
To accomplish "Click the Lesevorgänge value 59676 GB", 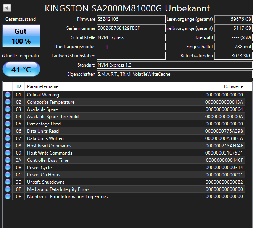I will pos(233,19).
